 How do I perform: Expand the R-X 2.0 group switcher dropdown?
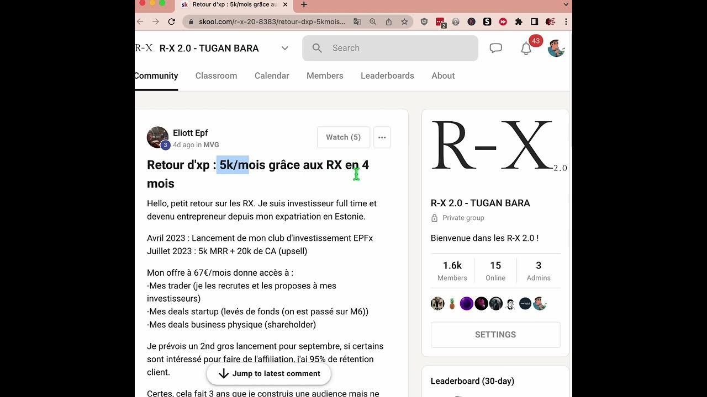pos(284,48)
